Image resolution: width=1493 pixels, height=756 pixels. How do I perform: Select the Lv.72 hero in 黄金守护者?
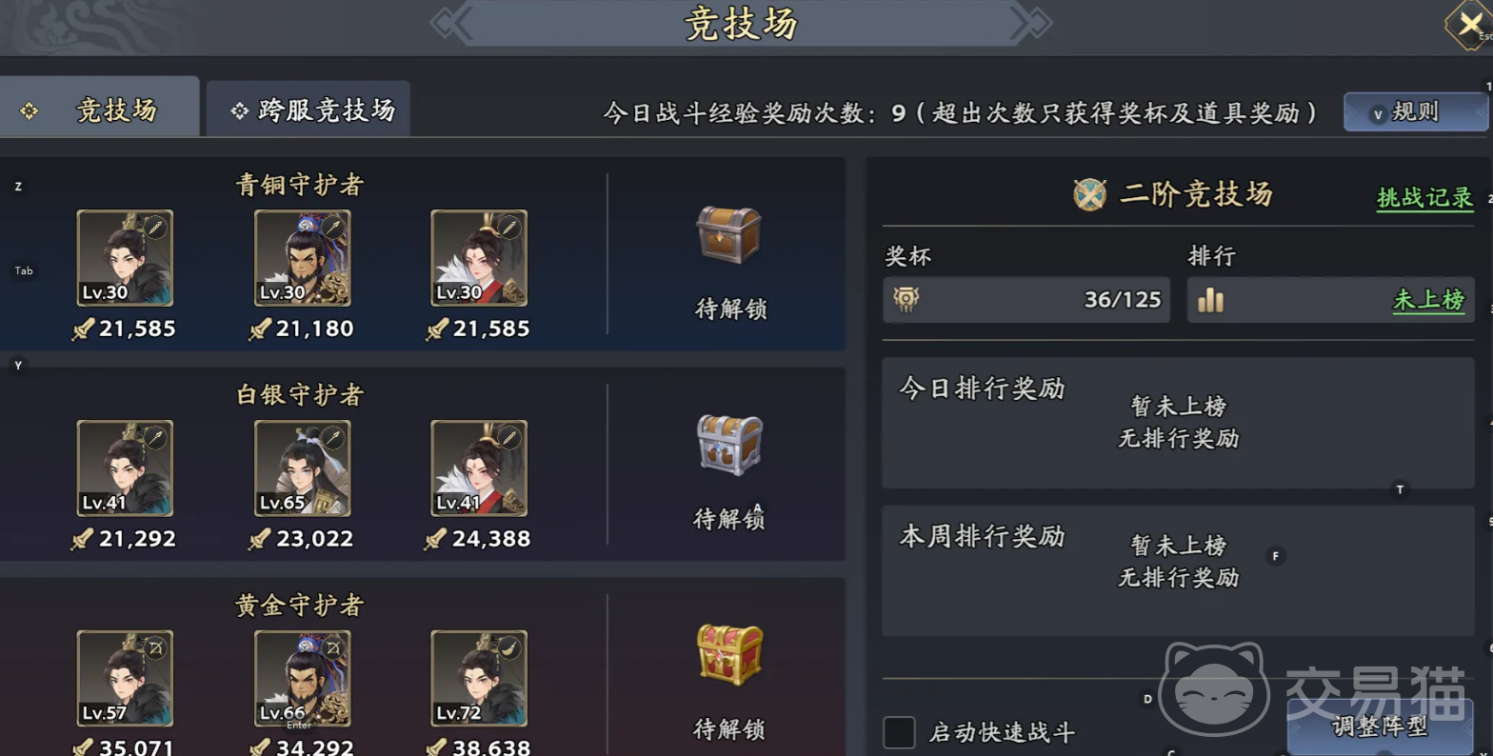[479, 679]
